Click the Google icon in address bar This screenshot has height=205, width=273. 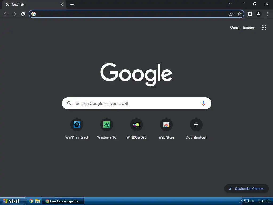coord(34,14)
